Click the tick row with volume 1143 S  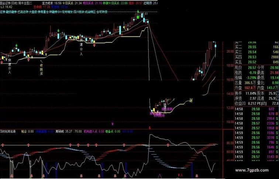[x=256, y=157]
